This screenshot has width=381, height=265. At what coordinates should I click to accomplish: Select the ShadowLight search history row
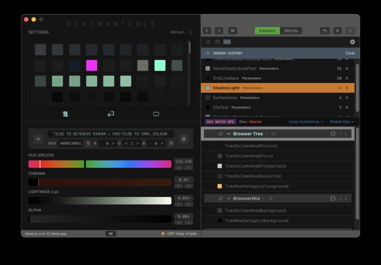[278, 88]
